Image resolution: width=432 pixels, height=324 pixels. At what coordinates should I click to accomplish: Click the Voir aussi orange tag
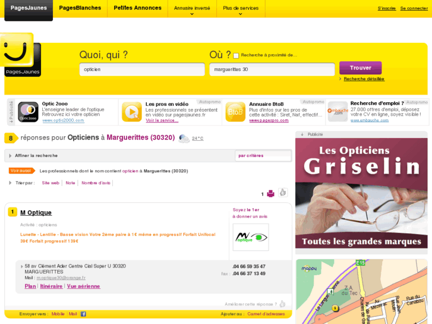click(x=22, y=171)
